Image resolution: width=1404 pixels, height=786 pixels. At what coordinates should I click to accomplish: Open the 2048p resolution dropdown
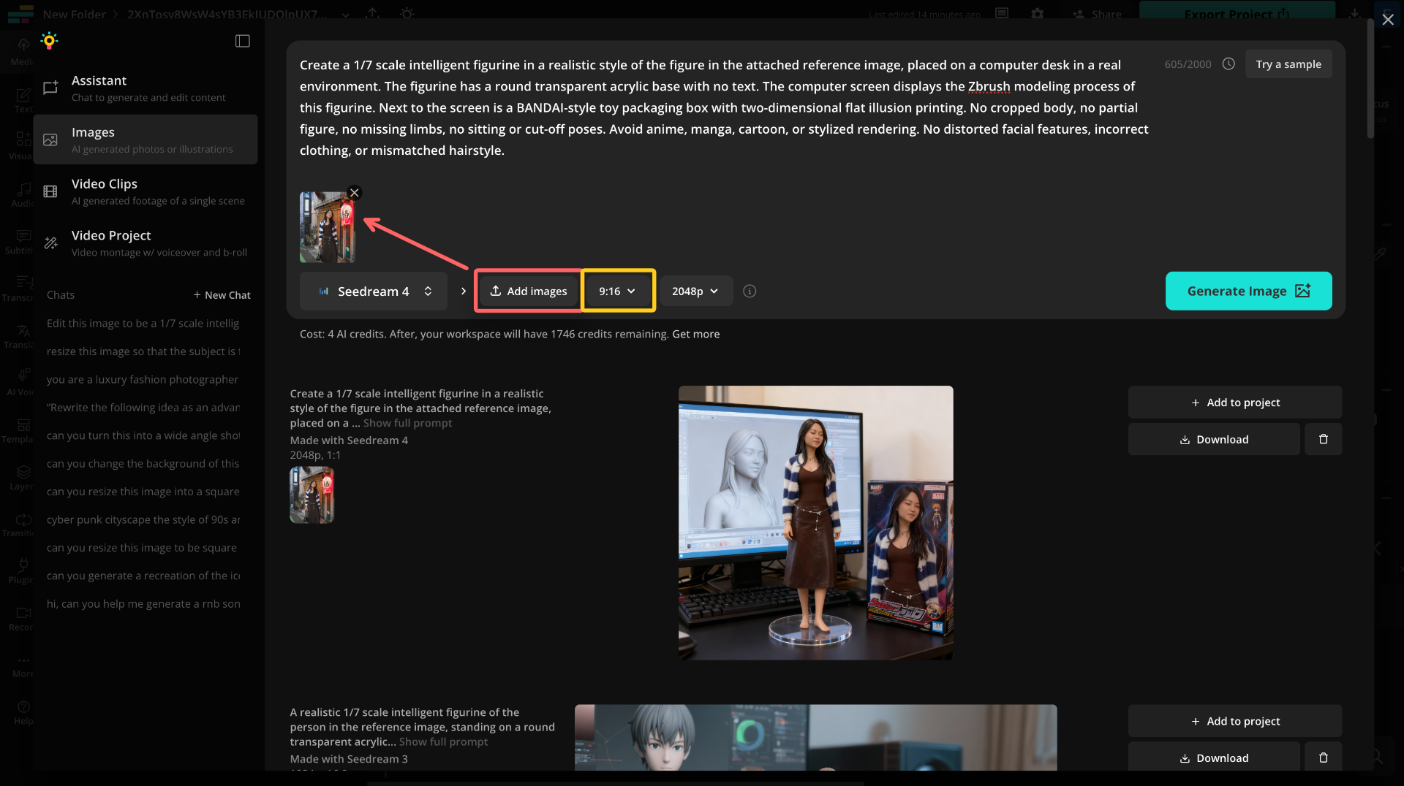[x=694, y=291]
